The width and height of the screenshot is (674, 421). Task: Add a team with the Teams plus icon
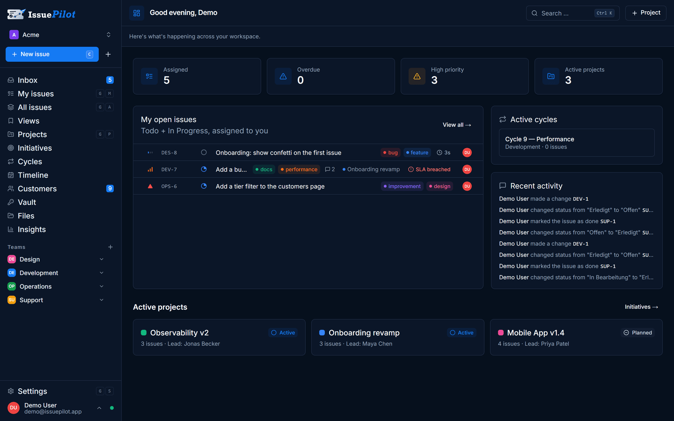[x=110, y=247]
